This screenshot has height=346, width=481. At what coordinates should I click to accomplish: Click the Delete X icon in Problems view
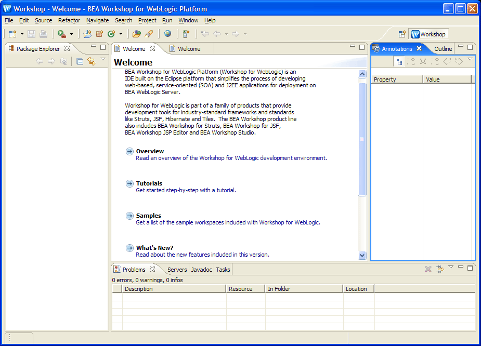coord(428,270)
